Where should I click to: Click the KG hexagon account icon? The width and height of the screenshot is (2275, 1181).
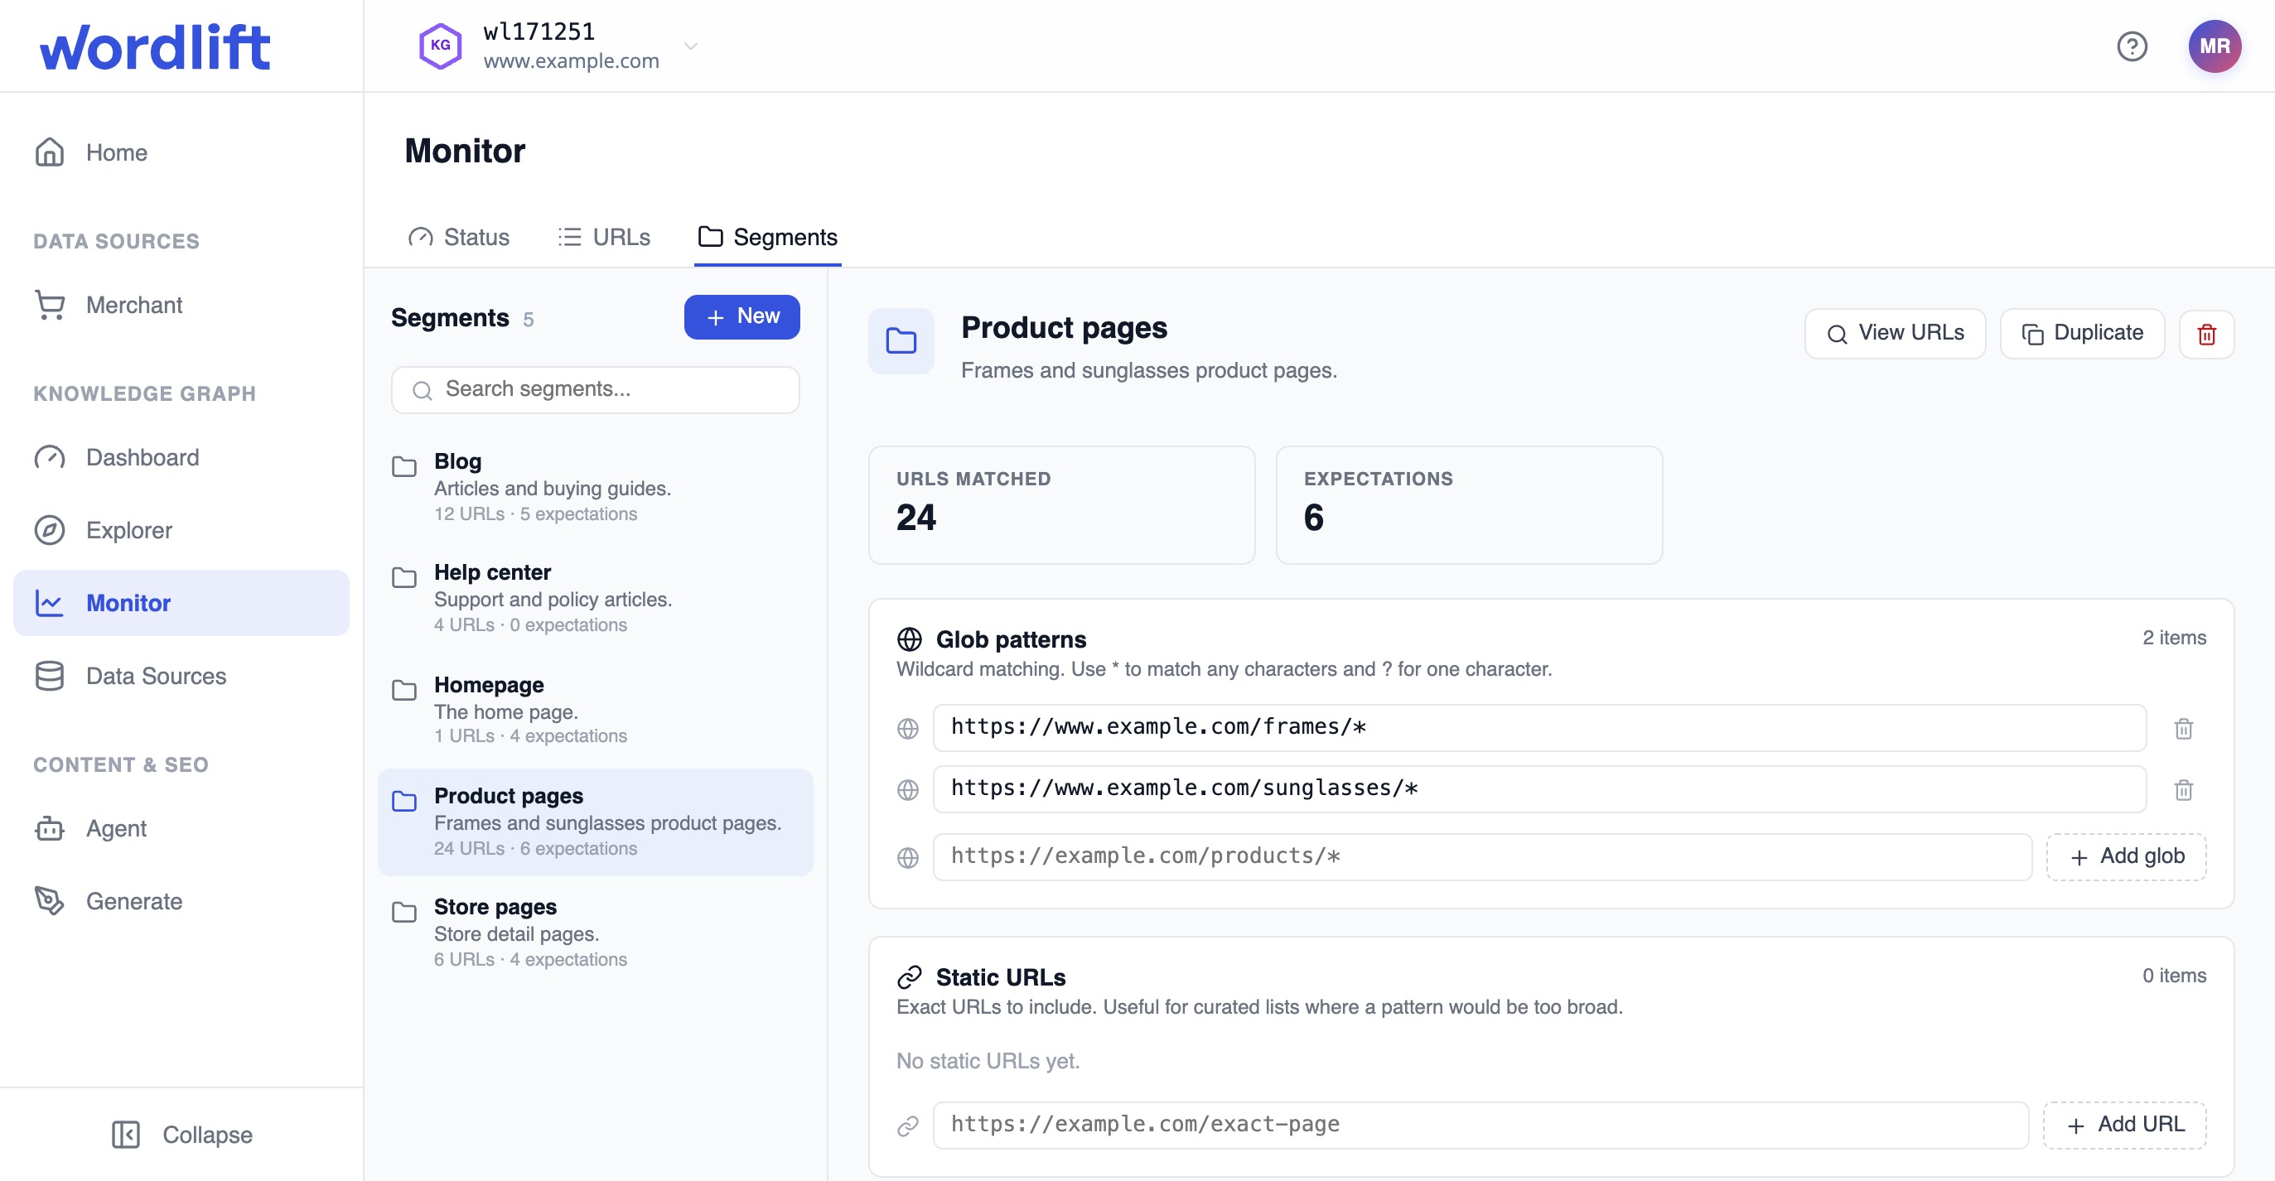[x=440, y=46]
